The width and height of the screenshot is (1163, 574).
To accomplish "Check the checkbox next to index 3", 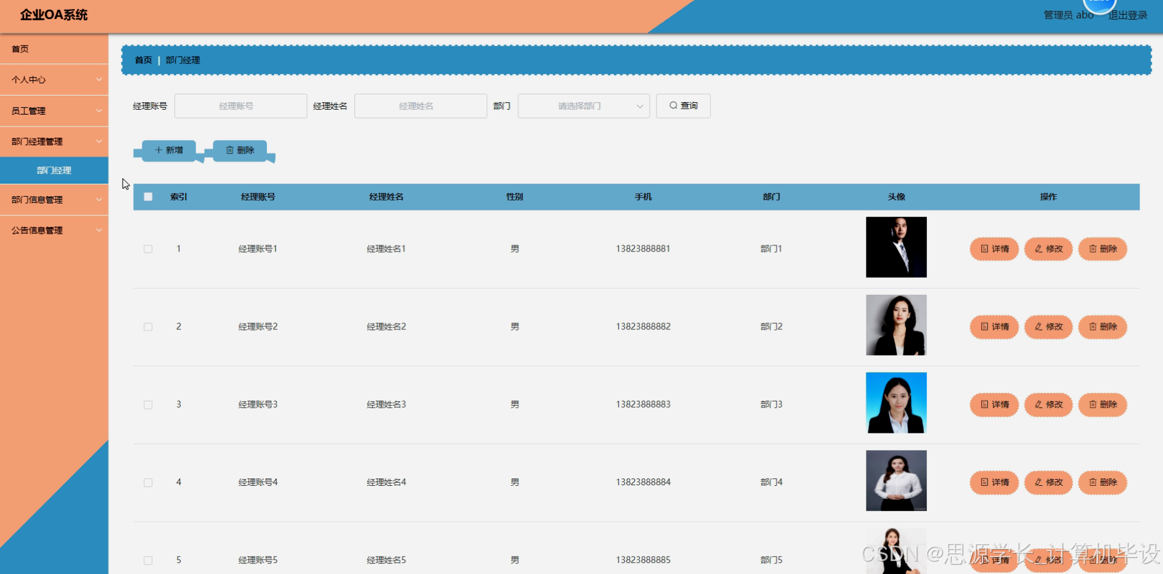I will [148, 404].
